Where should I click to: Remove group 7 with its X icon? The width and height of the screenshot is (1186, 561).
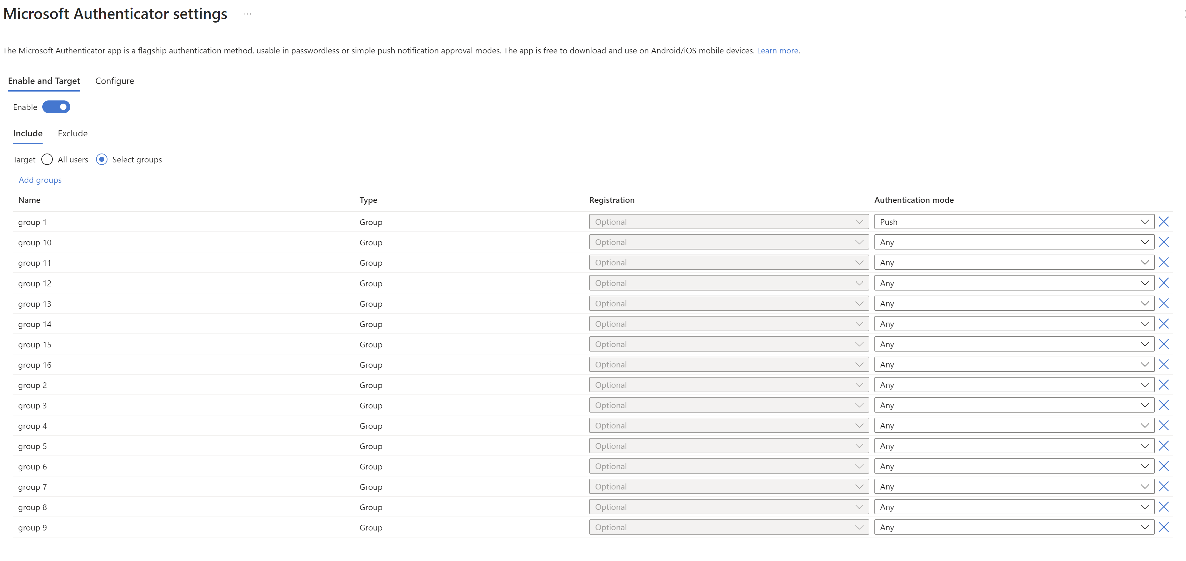1163,486
